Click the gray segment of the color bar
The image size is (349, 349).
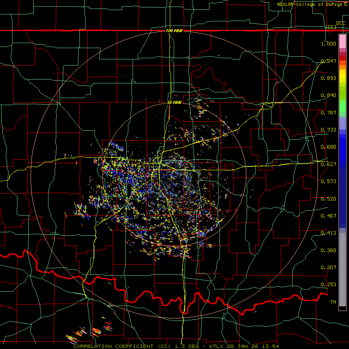[342, 270]
